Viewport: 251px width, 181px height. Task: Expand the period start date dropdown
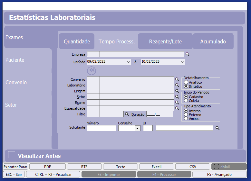[129, 62]
